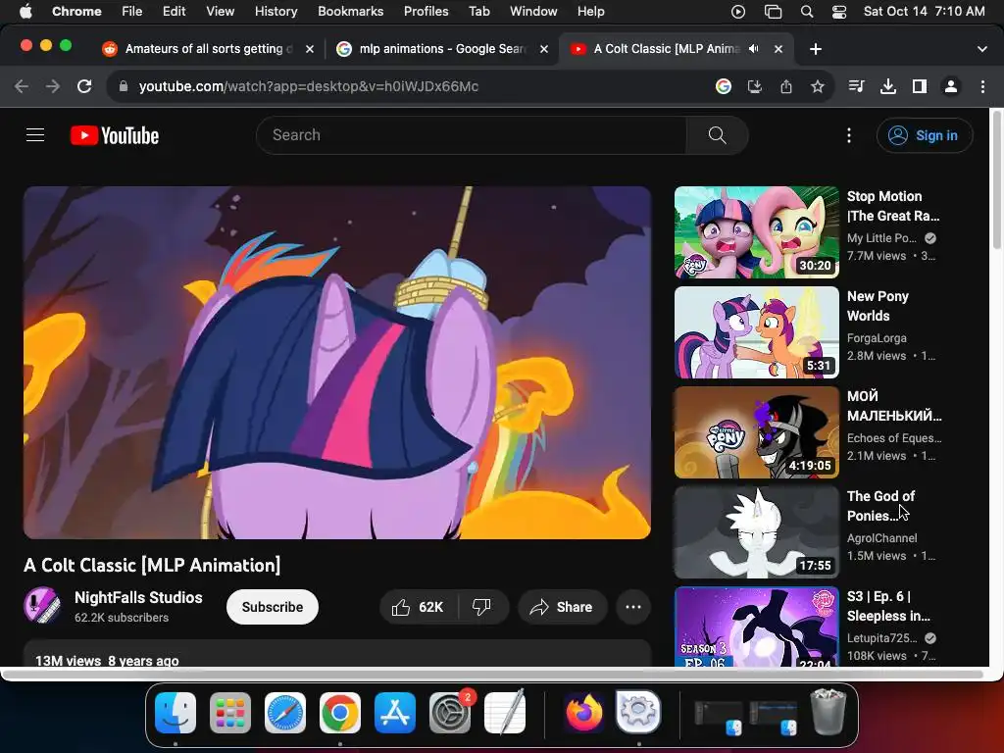Click the install app icon in address bar
This screenshot has width=1004, height=753.
tap(755, 86)
